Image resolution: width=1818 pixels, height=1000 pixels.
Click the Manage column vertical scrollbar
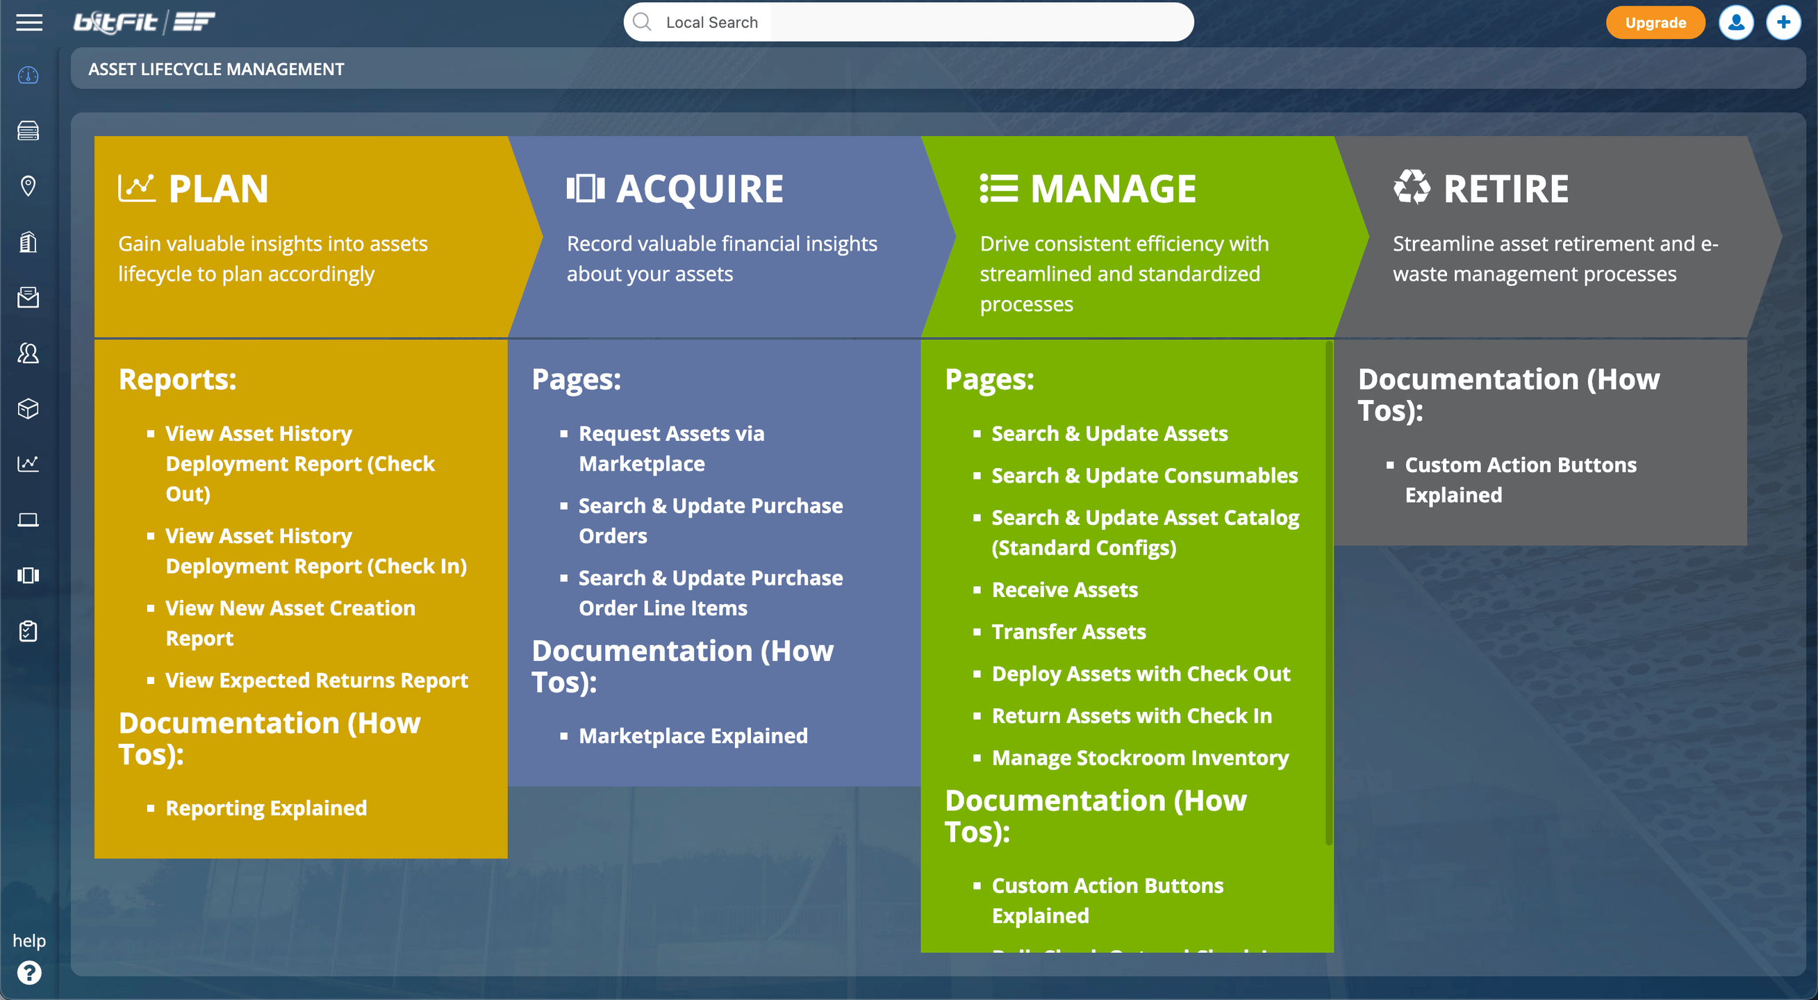point(1329,593)
